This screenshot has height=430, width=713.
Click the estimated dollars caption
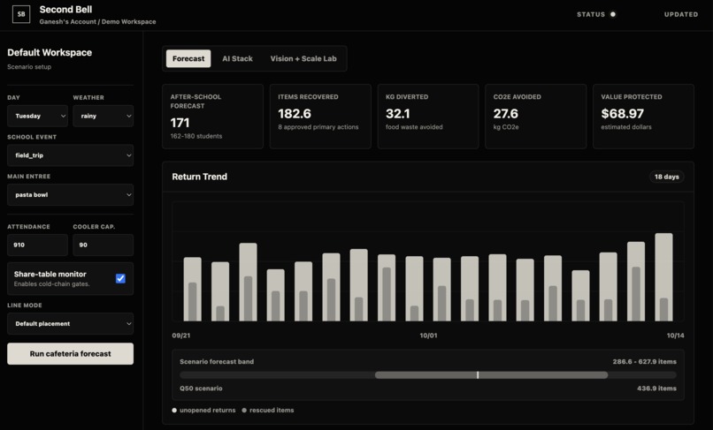(x=626, y=127)
